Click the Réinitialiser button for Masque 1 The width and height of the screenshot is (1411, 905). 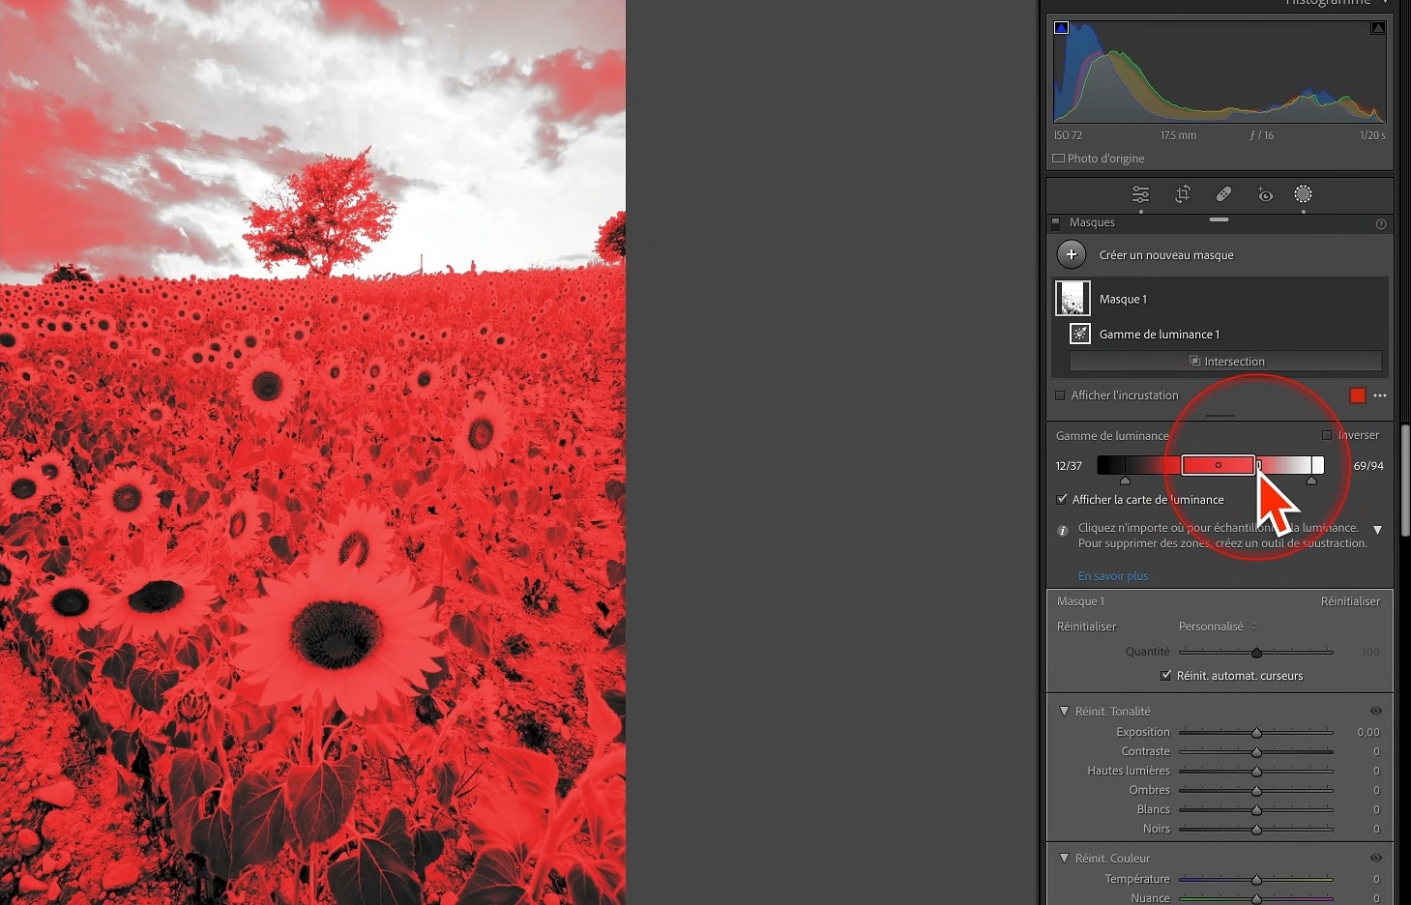click(x=1350, y=601)
